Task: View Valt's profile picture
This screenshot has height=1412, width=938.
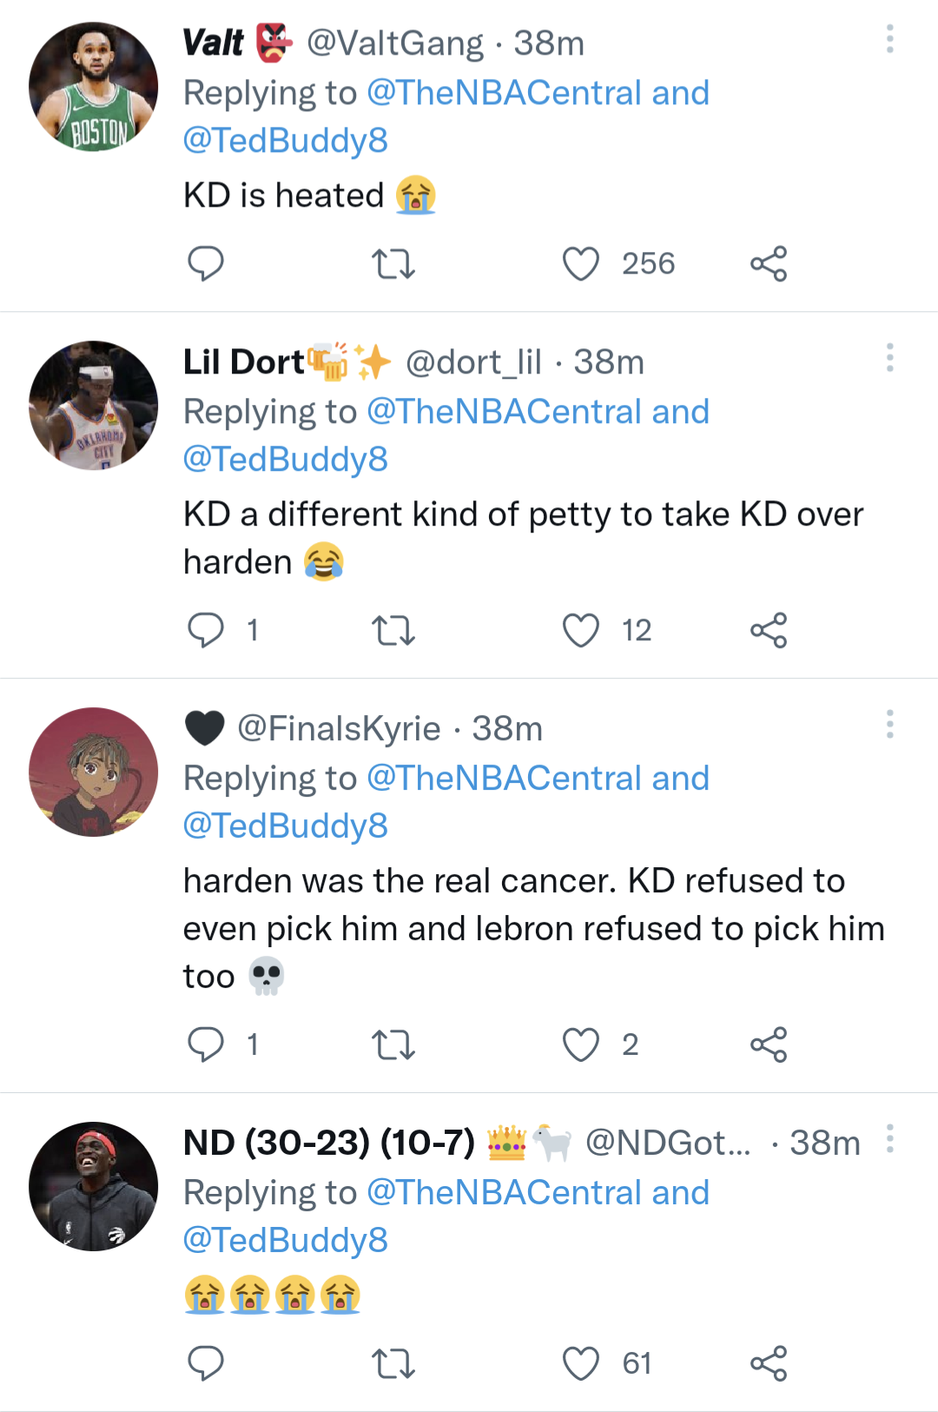Action: [93, 84]
